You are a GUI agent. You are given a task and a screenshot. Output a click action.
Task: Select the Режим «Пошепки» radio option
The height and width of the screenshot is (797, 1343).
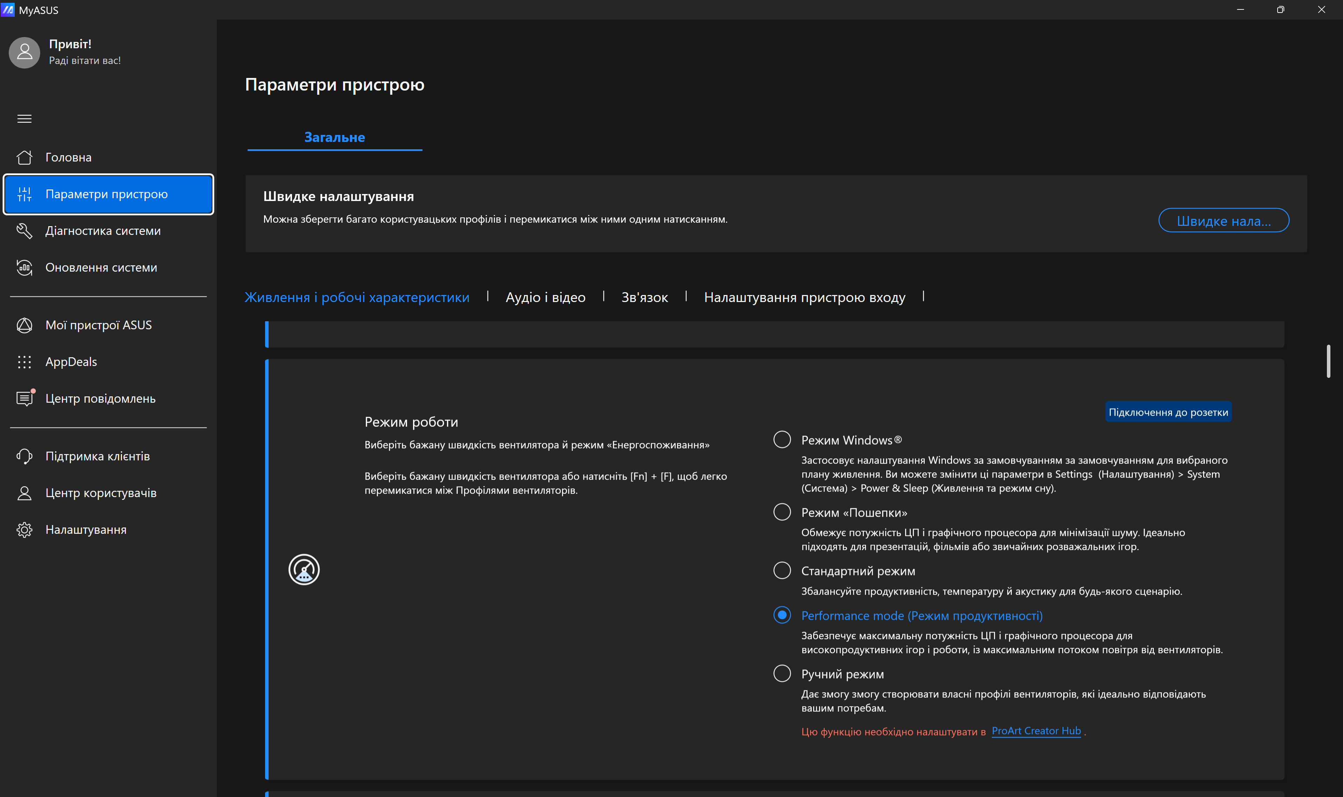(782, 512)
